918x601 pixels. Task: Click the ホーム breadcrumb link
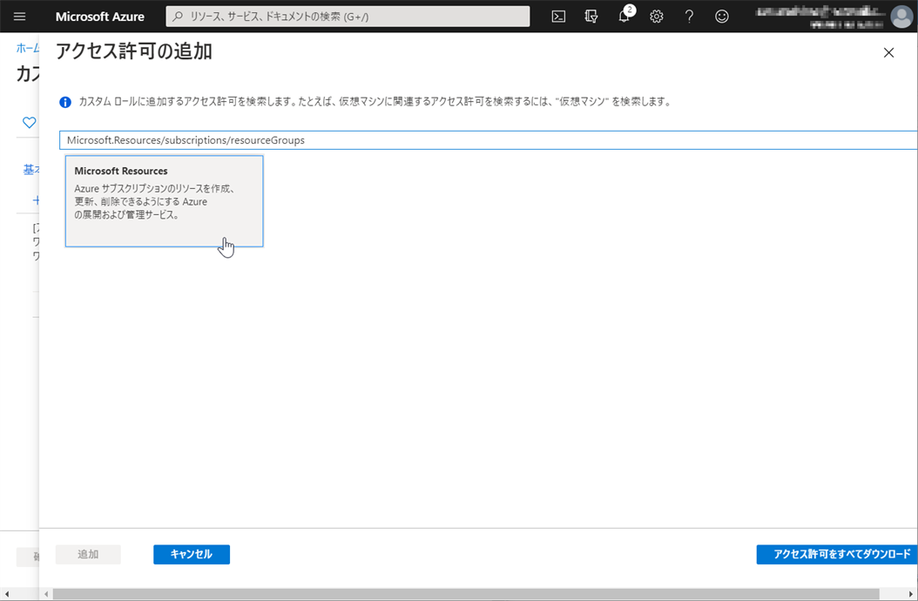28,48
